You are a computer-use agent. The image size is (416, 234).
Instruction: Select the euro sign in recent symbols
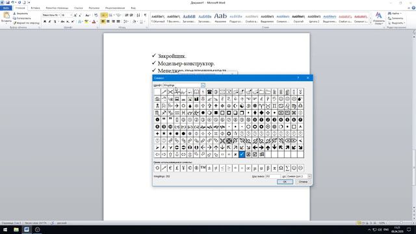click(170, 168)
